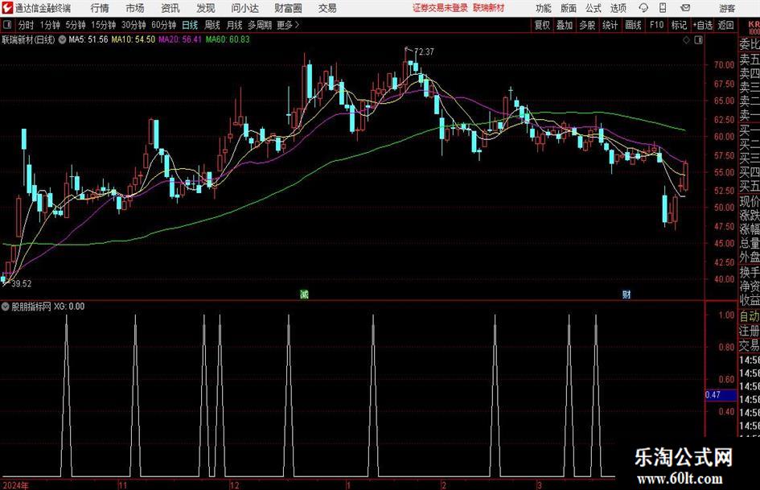Expand the MA indicator dropdown arrow
This screenshot has height=490, width=760.
point(62,39)
